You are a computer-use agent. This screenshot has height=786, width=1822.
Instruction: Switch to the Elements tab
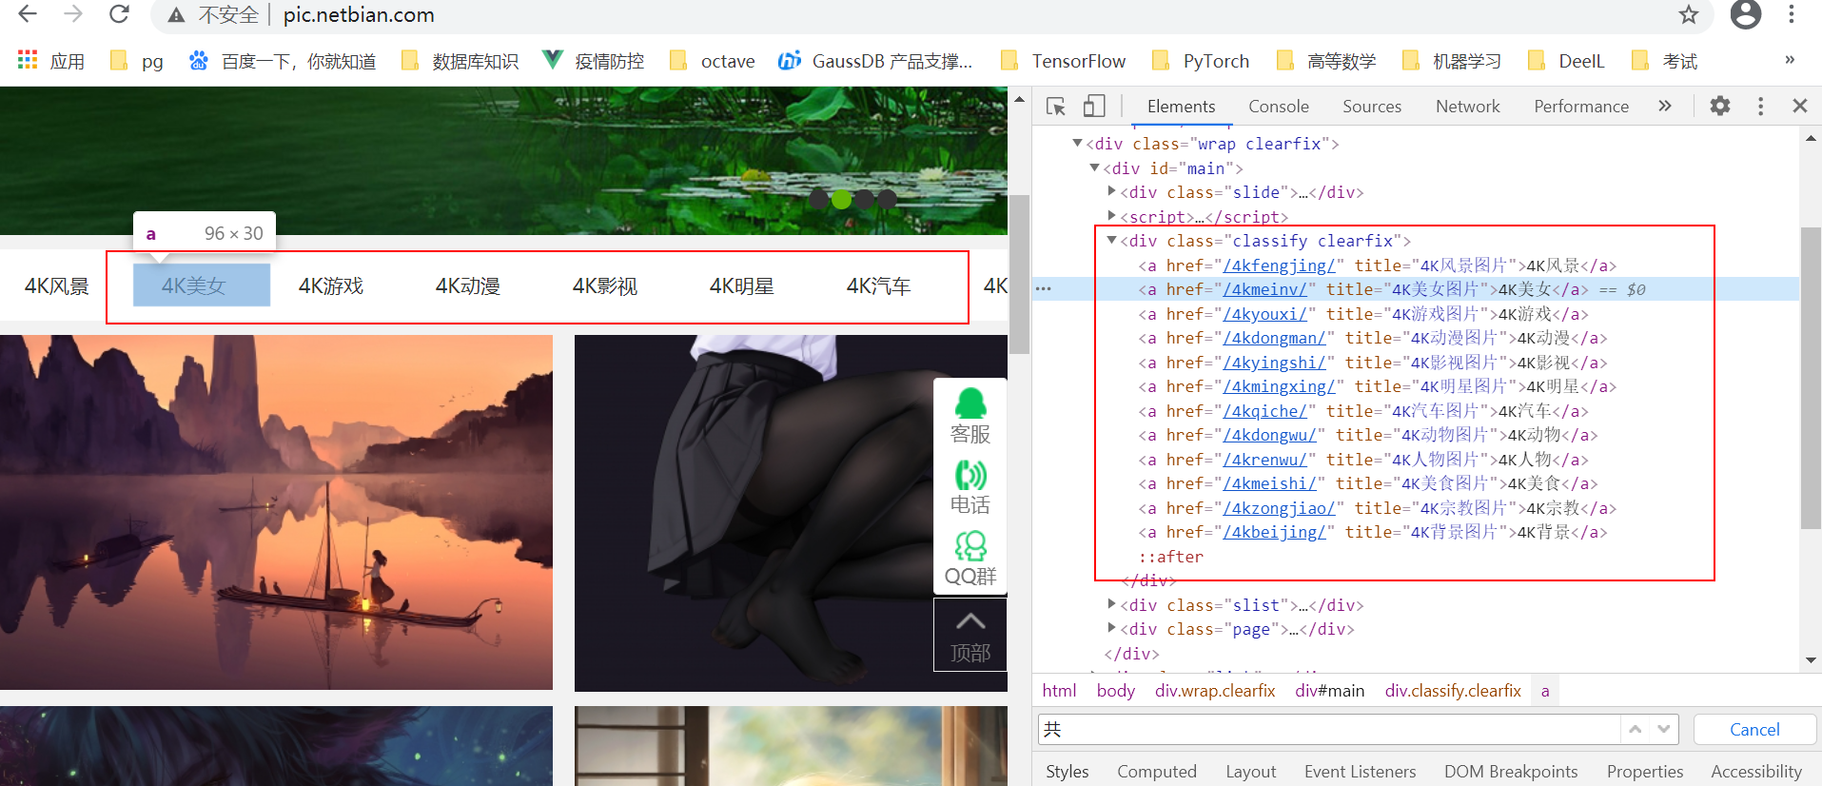click(1181, 107)
